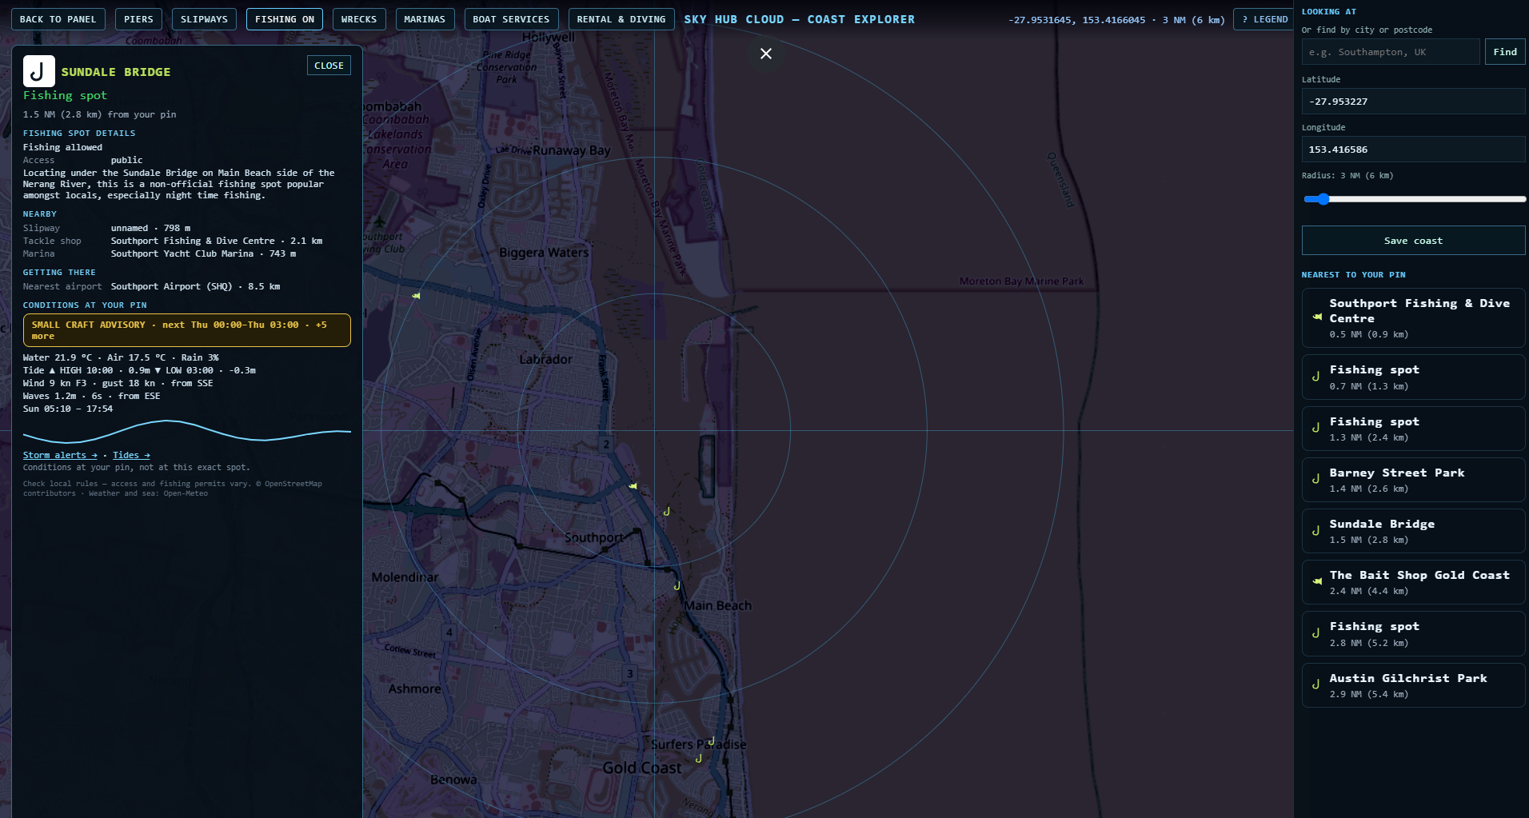Turn off the Fishing ON filter
The width and height of the screenshot is (1529, 818).
pyautogui.click(x=285, y=19)
